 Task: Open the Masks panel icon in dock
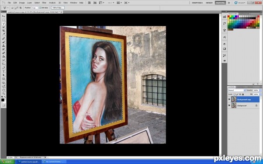coord(224,49)
